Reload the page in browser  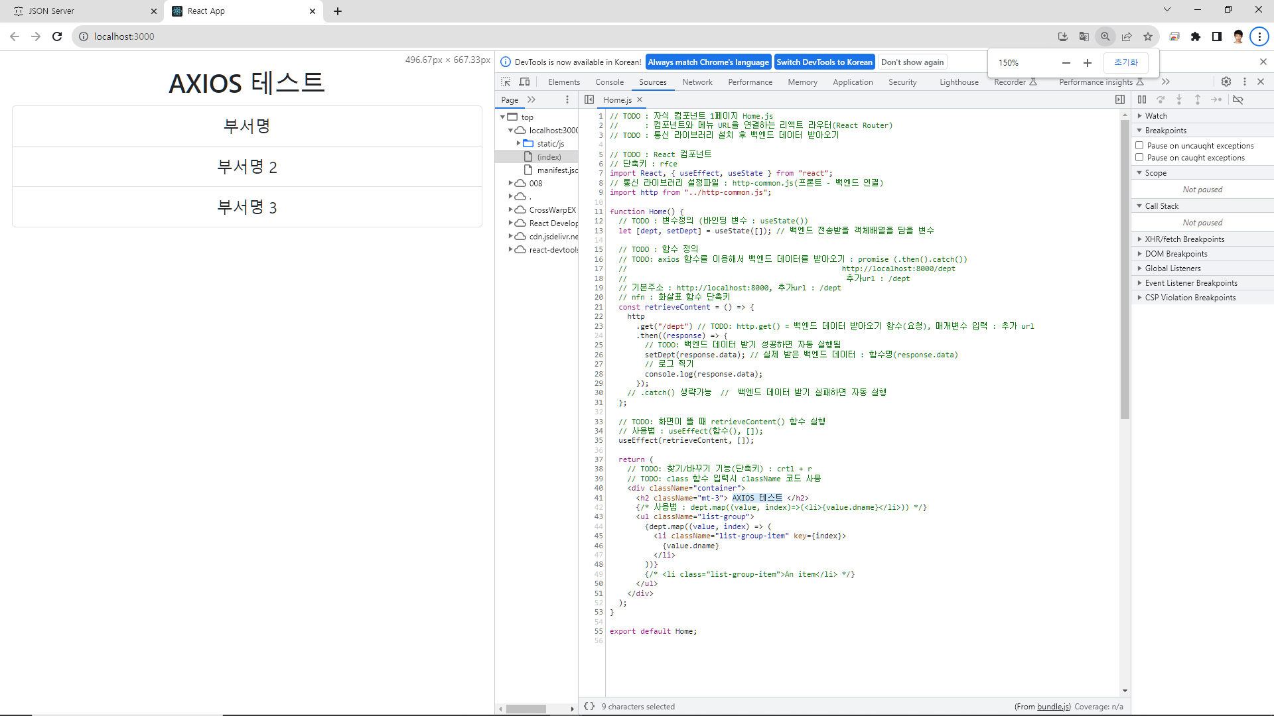[57, 36]
